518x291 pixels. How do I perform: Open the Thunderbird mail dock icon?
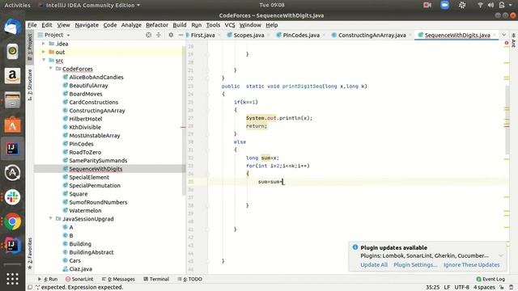pos(13,27)
